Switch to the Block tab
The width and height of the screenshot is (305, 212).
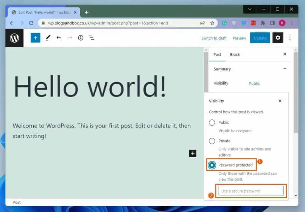[x=235, y=55]
